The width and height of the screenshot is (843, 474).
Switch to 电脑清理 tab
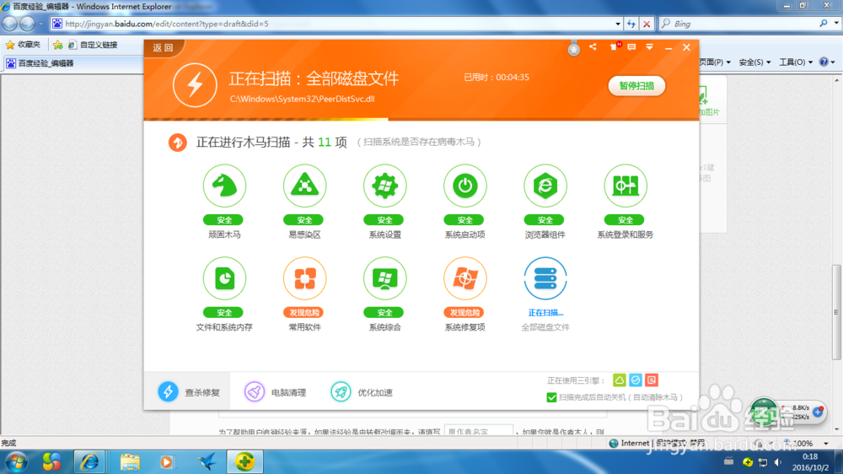click(275, 391)
